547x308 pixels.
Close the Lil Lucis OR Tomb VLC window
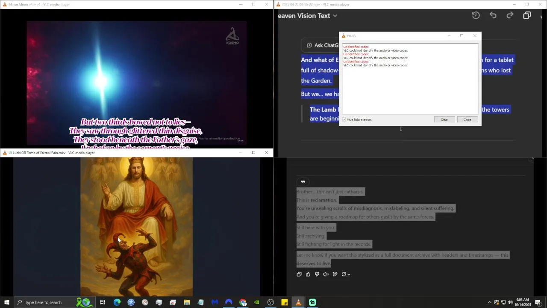point(267,153)
